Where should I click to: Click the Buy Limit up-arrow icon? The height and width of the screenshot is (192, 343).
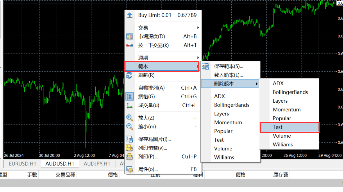tap(130, 15)
